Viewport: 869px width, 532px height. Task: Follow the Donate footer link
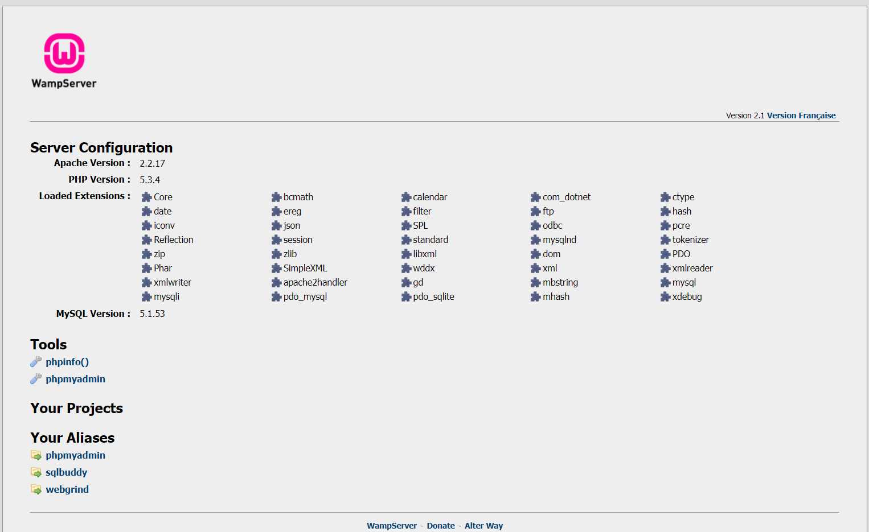[x=441, y=526]
